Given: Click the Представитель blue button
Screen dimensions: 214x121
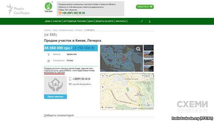Looking at the screenshot, I should (55, 97).
